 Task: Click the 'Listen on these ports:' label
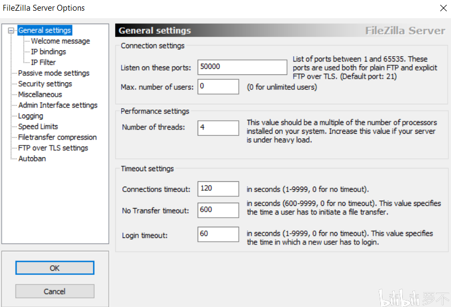(156, 68)
